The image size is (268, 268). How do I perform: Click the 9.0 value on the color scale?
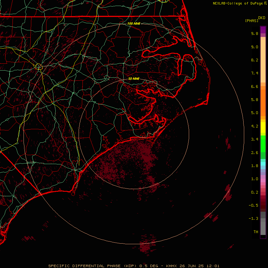[255, 47]
